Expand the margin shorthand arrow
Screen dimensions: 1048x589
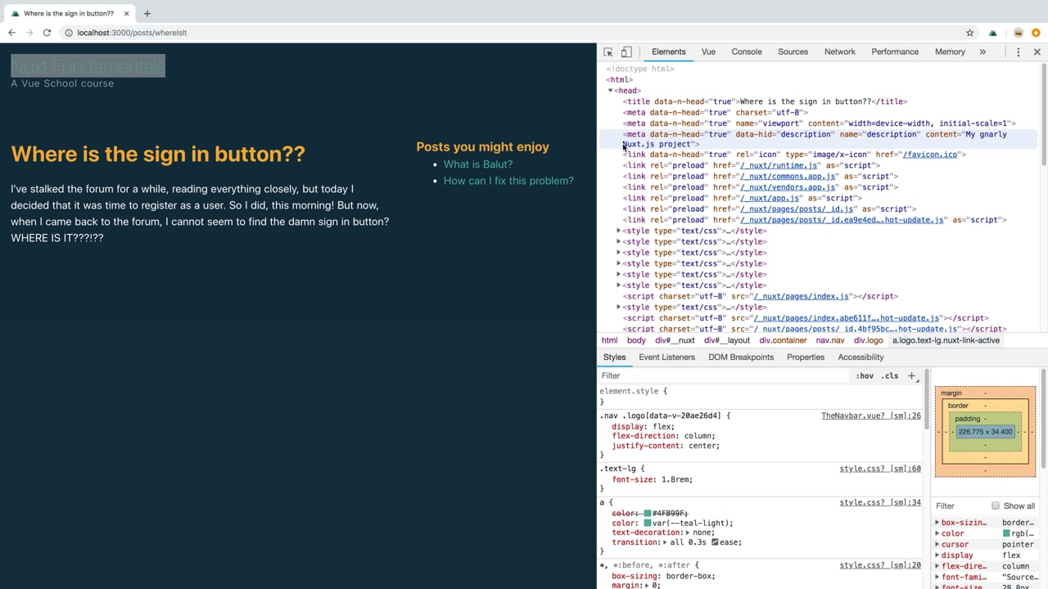(x=648, y=586)
